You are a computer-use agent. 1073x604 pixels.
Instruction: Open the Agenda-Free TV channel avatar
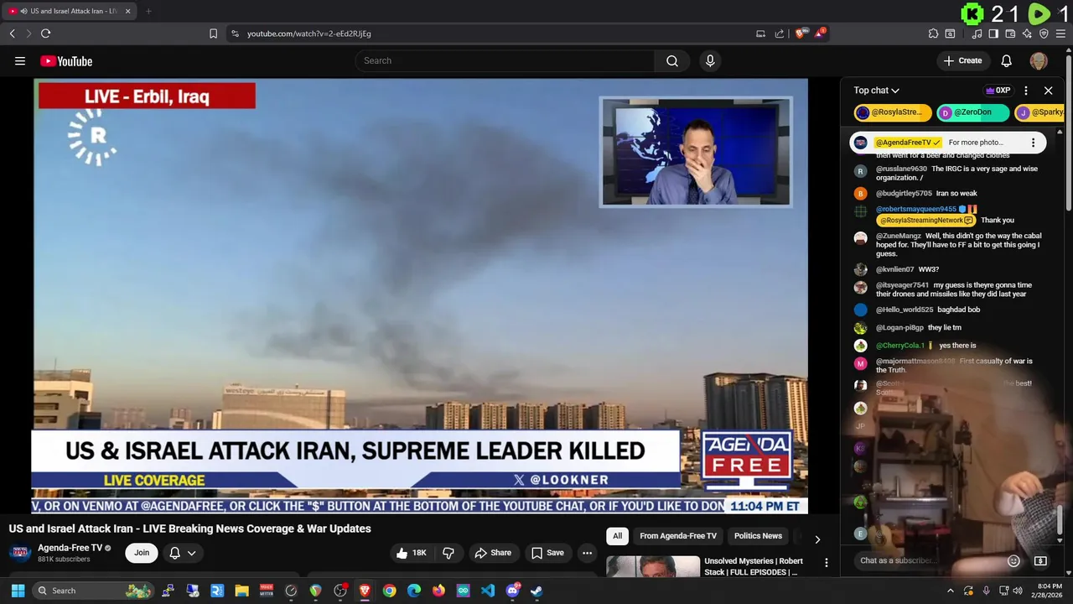pyautogui.click(x=20, y=553)
